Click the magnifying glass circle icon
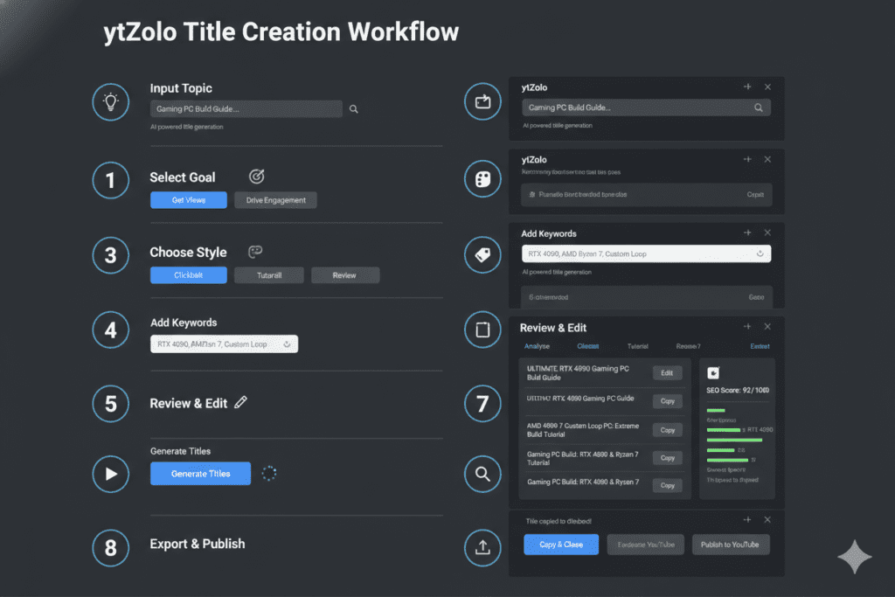This screenshot has height=597, width=895. 482,475
